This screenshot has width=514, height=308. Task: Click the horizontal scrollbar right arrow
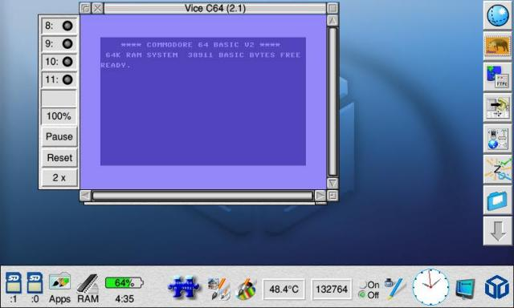(320, 196)
